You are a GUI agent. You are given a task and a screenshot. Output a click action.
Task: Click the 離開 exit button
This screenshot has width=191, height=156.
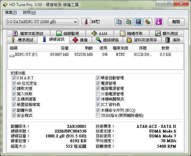coord(176,22)
